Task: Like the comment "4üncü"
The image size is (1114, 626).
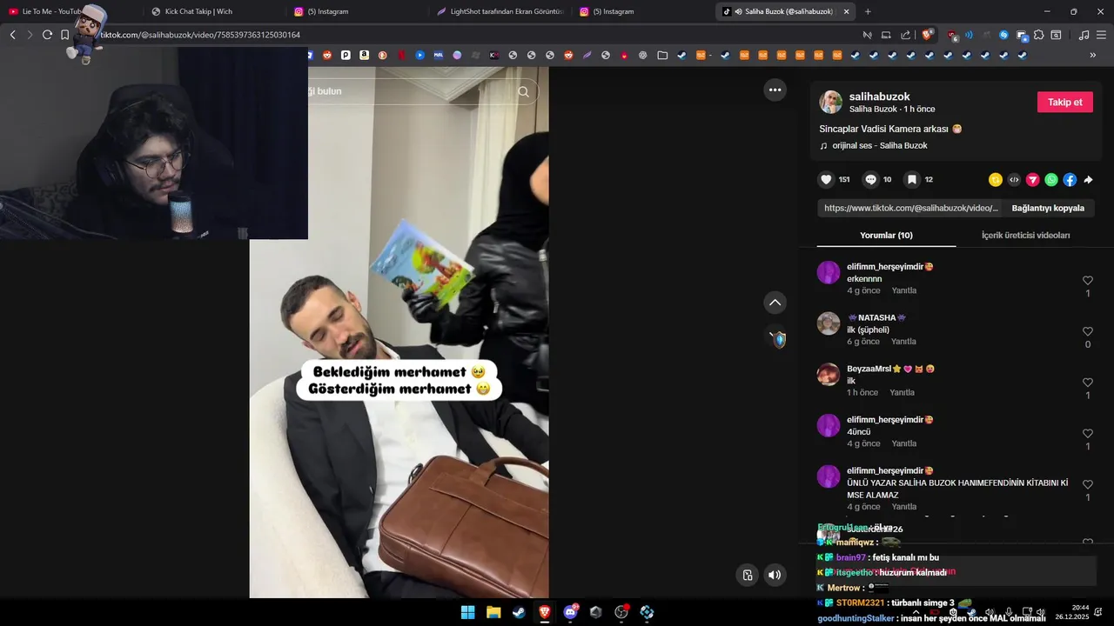Action: pyautogui.click(x=1088, y=434)
